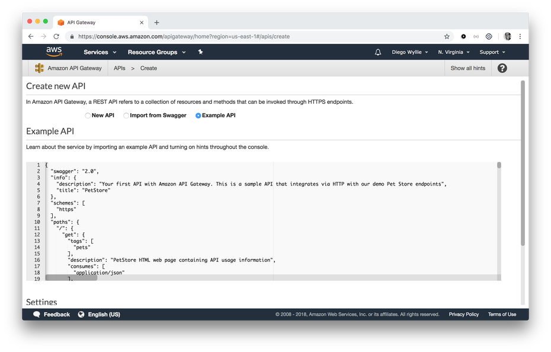This screenshot has height=352, width=551.
Task: Click the browser back arrow
Action: coord(31,36)
